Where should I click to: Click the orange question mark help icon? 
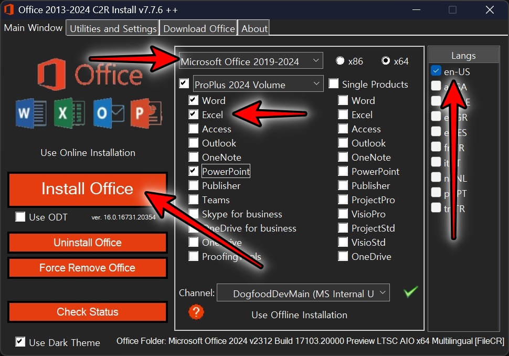pos(196,312)
